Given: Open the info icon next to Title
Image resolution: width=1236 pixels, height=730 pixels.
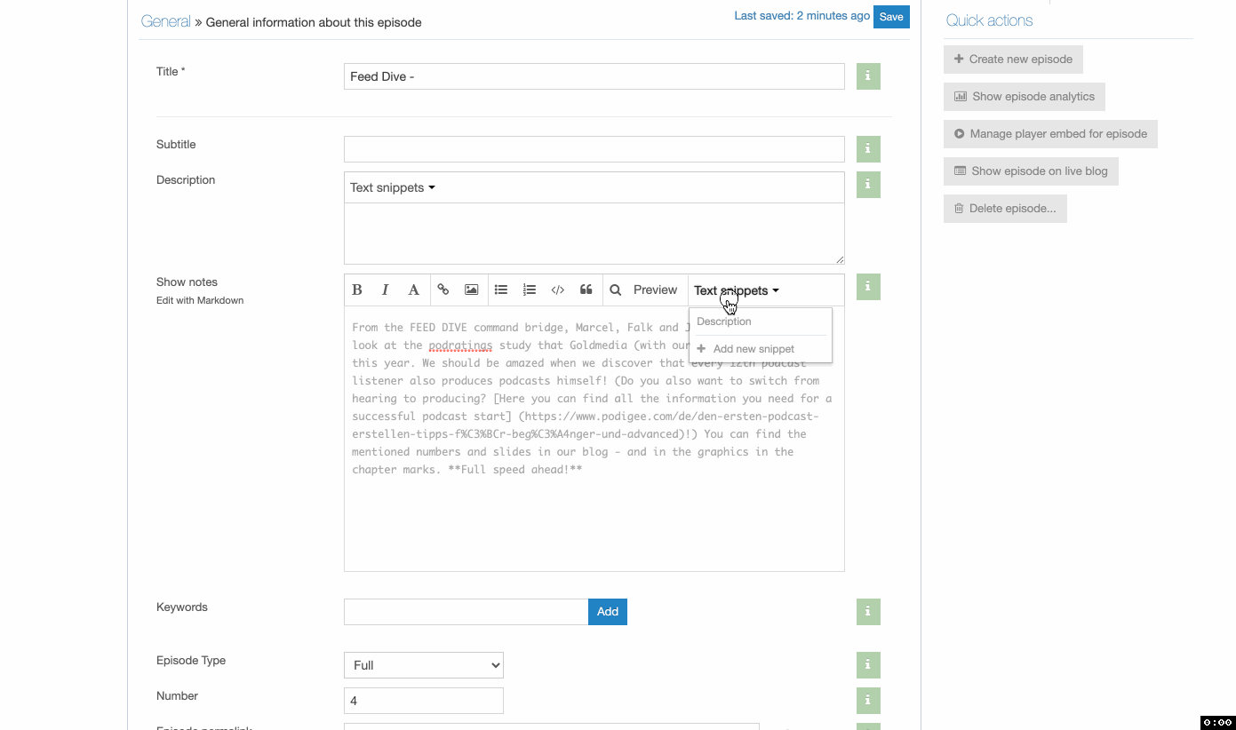Looking at the screenshot, I should [868, 76].
